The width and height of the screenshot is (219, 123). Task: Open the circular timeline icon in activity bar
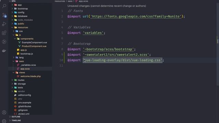(4, 42)
